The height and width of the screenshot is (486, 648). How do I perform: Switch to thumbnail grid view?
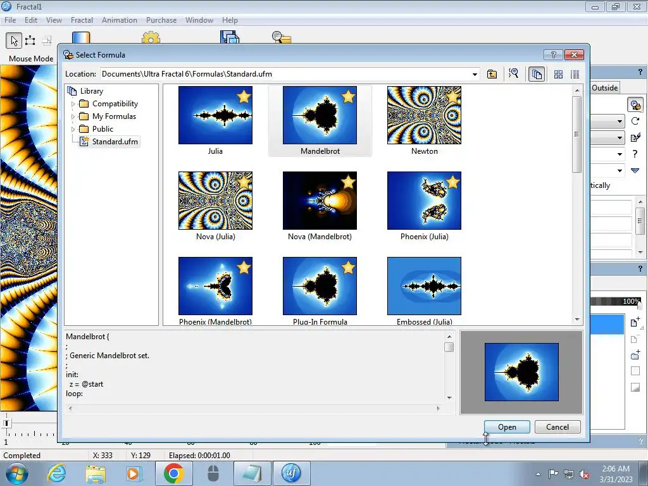point(558,75)
